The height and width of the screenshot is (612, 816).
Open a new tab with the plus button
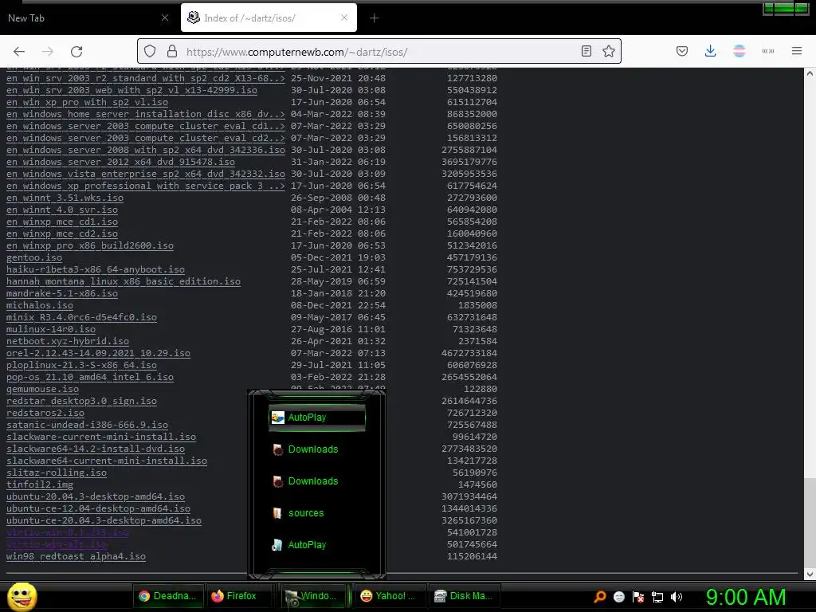375,18
